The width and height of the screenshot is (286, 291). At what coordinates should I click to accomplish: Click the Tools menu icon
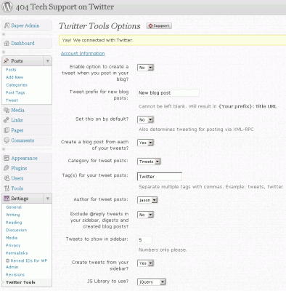(7, 188)
